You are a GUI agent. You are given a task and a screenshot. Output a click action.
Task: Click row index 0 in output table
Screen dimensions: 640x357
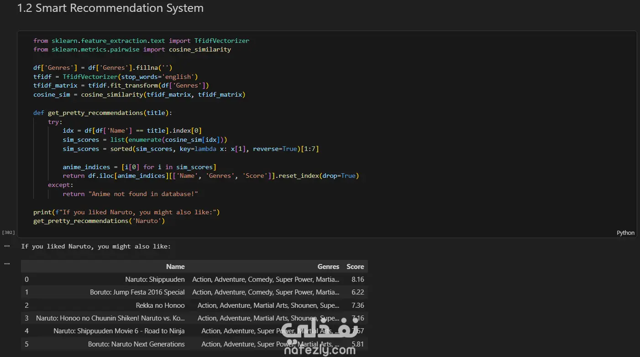[x=26, y=279]
